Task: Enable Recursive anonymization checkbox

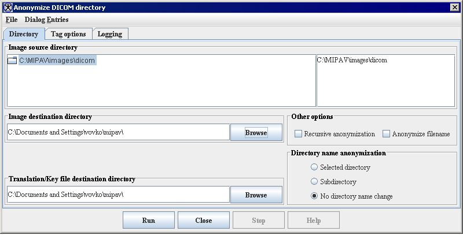Action: click(299, 134)
